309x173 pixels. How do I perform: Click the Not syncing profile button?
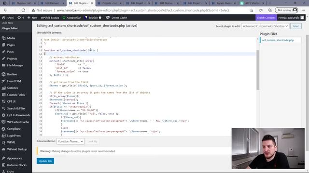[287, 10]
